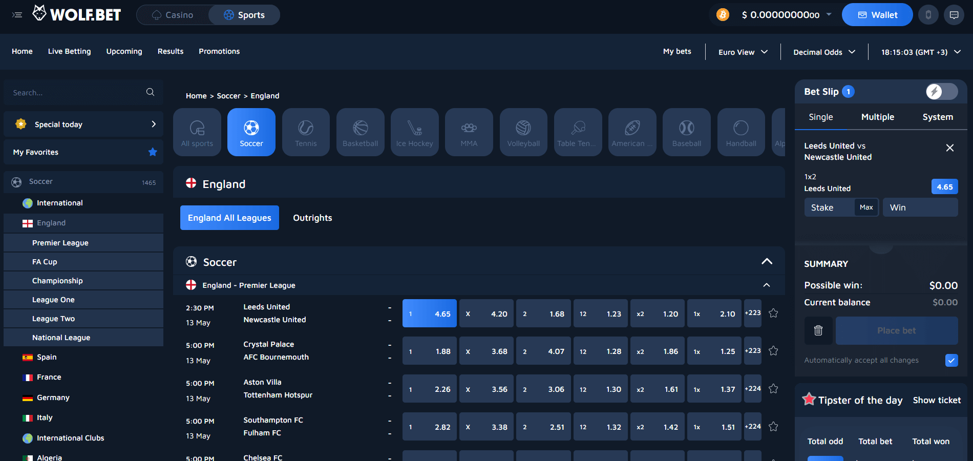Clear the bet slip with trash icon
Image resolution: width=973 pixels, height=461 pixels.
click(x=818, y=330)
